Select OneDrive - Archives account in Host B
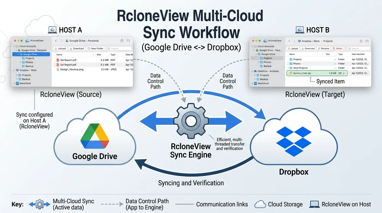382x213 pixels. tap(268, 71)
